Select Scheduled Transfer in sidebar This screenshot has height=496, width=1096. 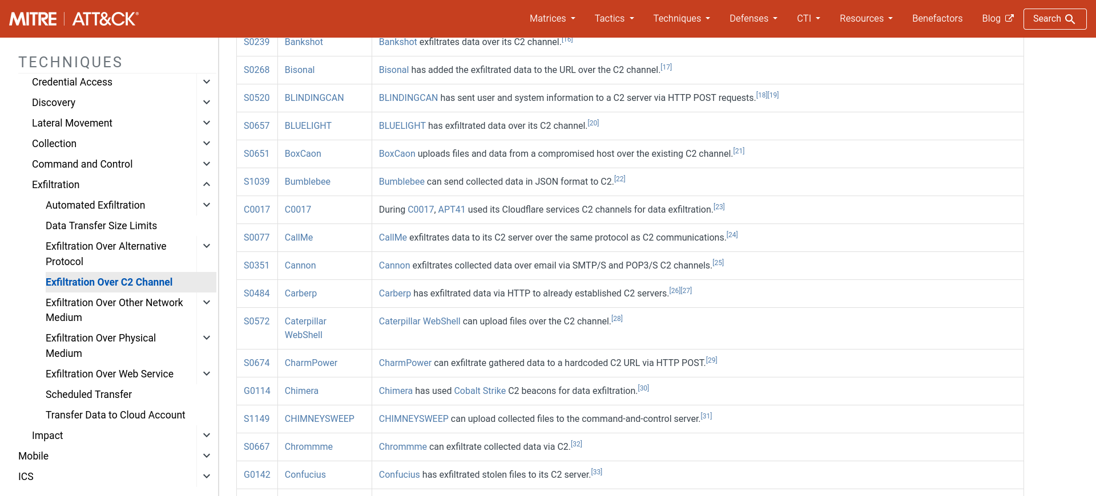pos(88,395)
